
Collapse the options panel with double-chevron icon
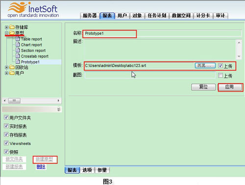(x=59, y=109)
